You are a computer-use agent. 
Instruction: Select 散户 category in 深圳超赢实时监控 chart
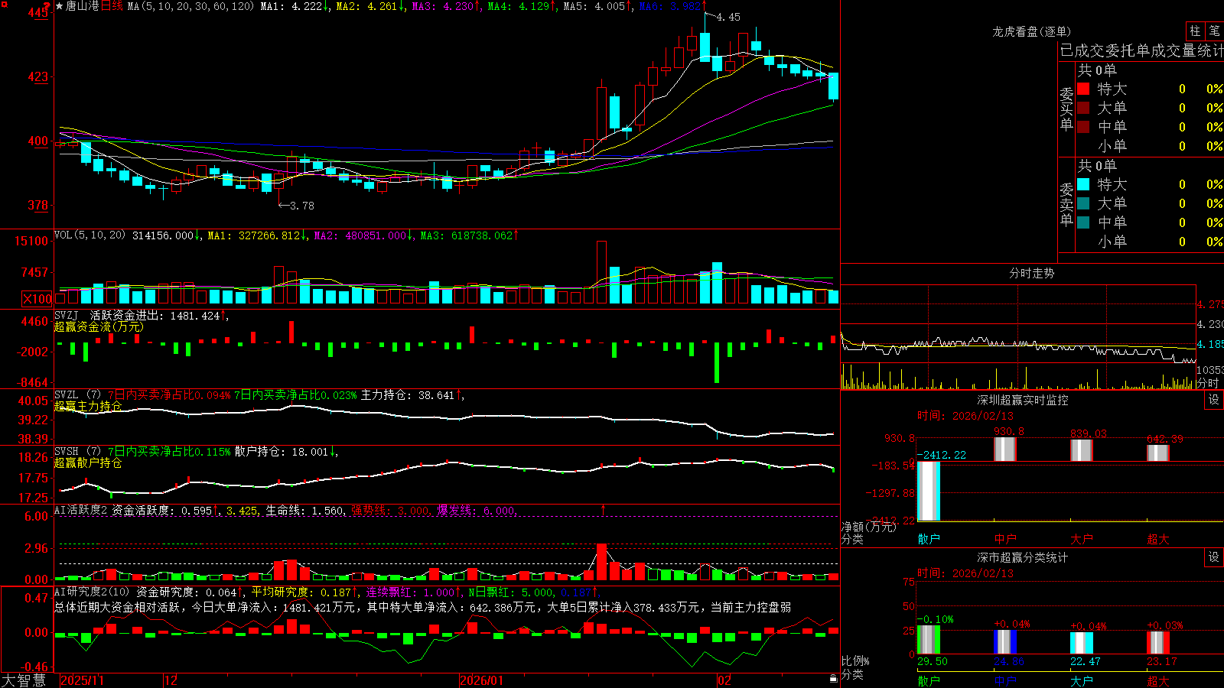click(929, 539)
